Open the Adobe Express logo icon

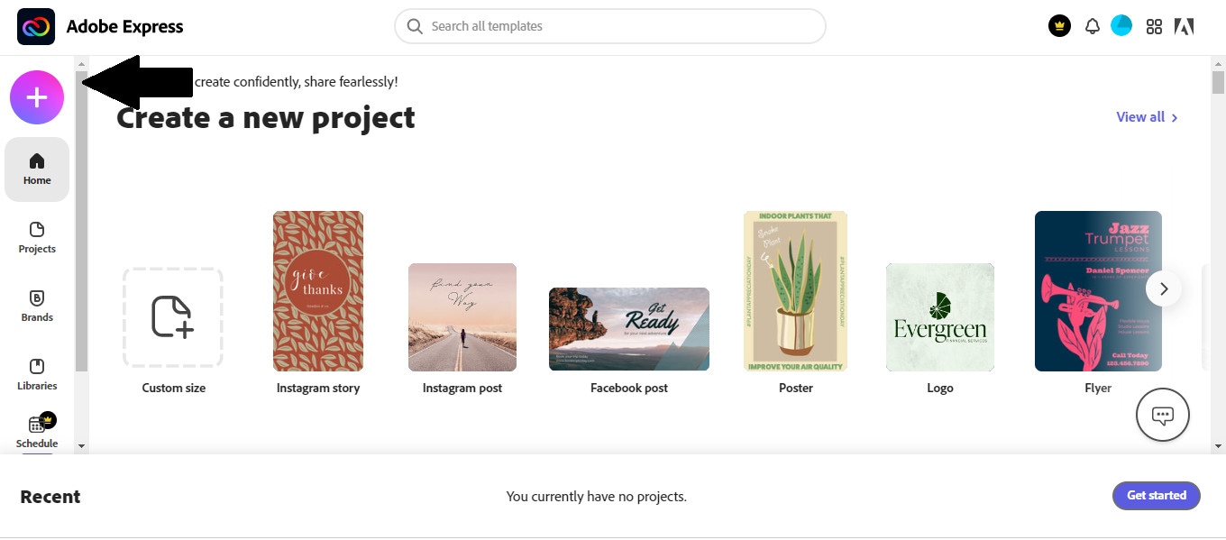coord(36,27)
